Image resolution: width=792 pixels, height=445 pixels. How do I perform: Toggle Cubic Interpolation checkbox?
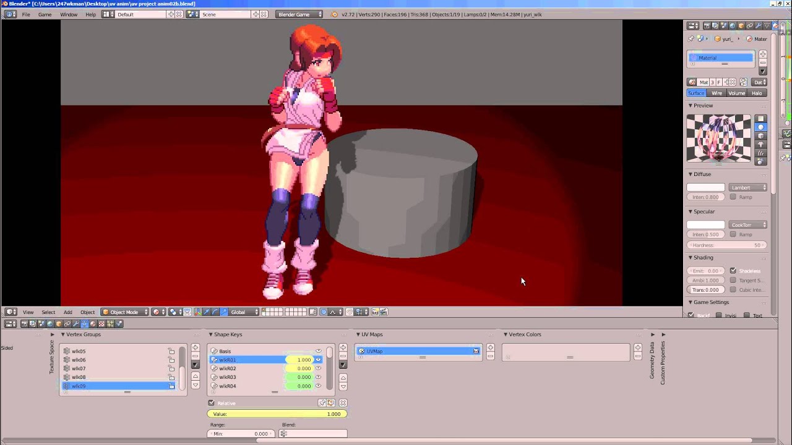pos(733,289)
